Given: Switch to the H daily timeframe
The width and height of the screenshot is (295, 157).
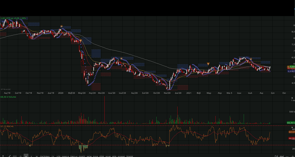Looking at the screenshot, I should click(26, 156).
